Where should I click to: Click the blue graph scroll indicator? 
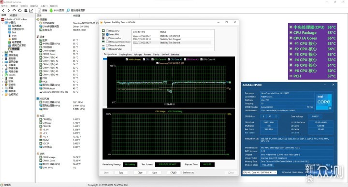click(x=105, y=59)
